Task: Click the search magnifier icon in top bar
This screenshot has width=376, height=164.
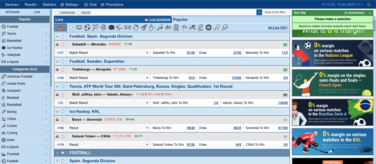Action: click(369, 5)
